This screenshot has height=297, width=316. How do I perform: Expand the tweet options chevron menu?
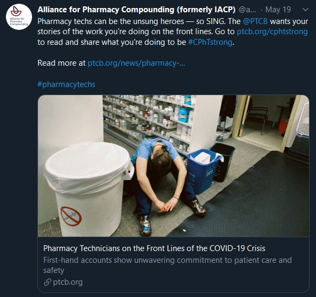pyautogui.click(x=305, y=10)
